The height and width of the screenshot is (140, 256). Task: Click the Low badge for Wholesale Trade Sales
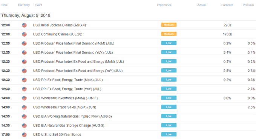pos(169,107)
